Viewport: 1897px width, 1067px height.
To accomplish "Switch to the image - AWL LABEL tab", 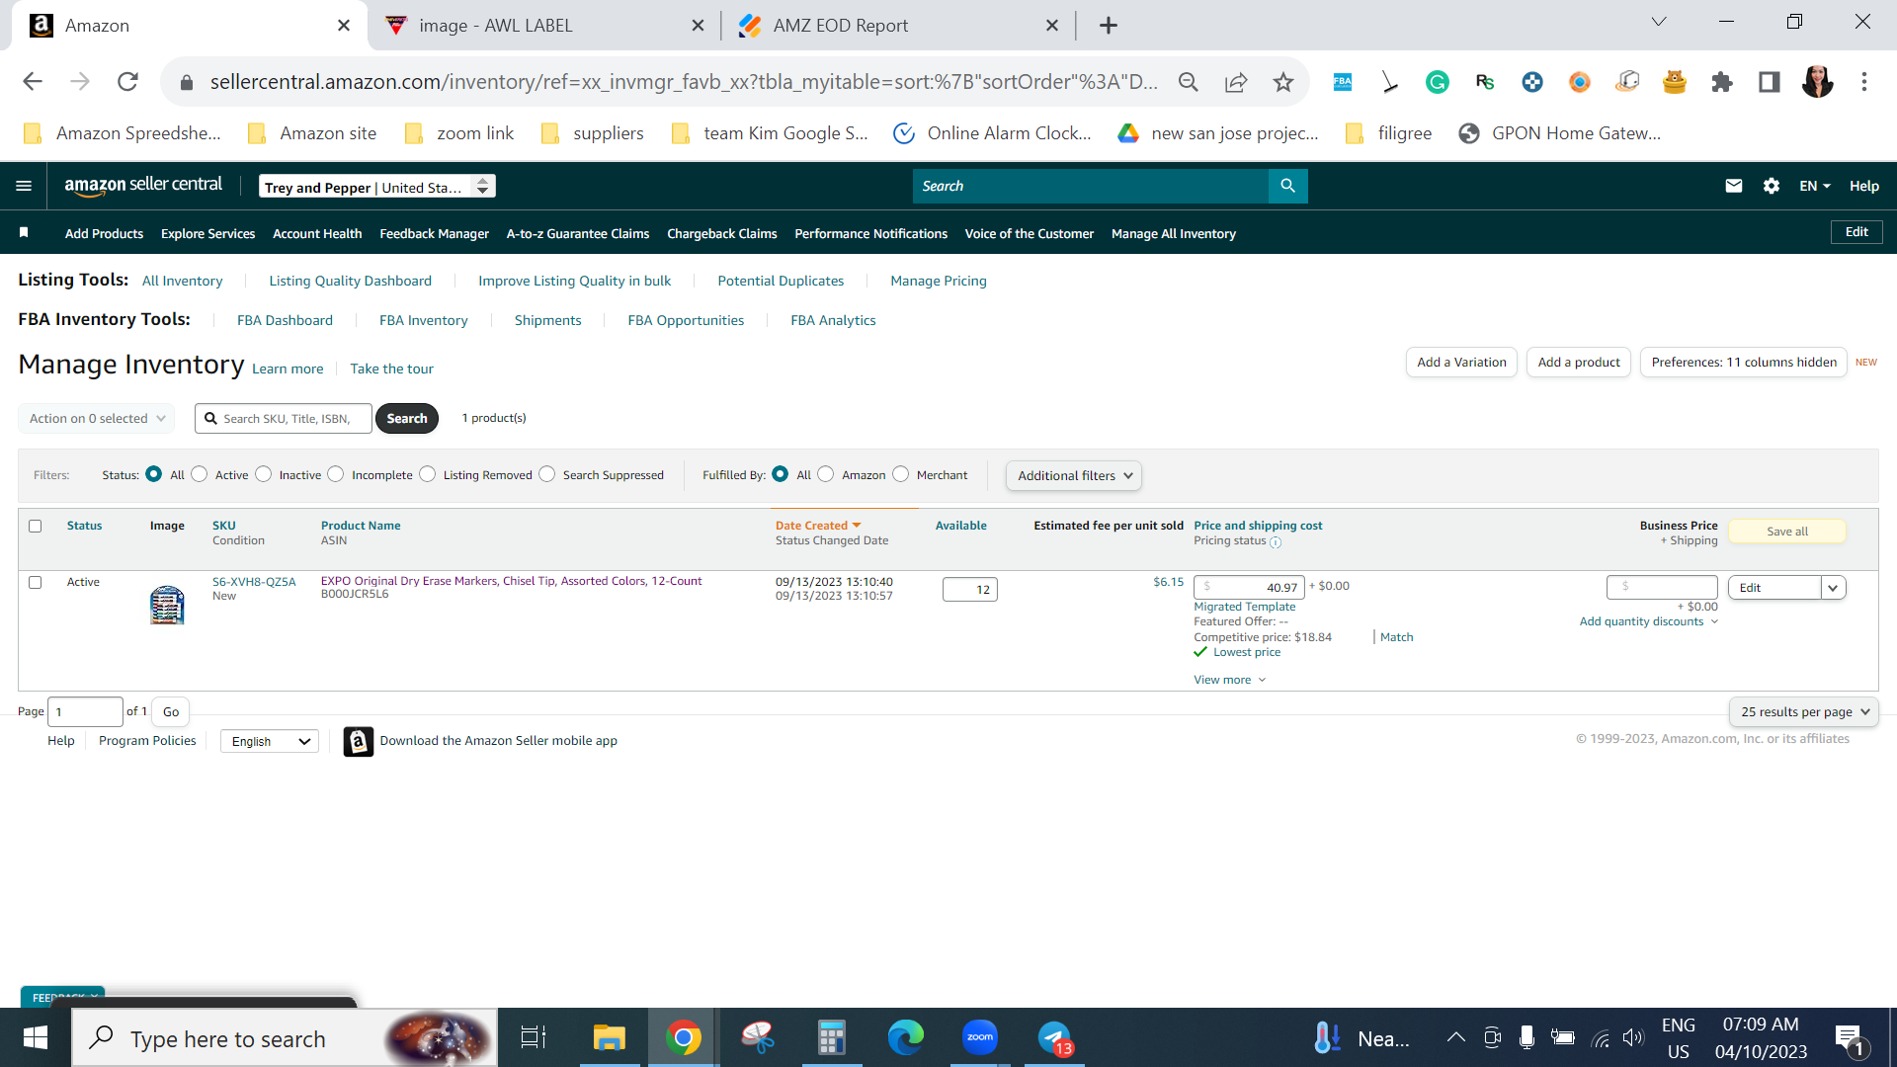I will click(544, 26).
